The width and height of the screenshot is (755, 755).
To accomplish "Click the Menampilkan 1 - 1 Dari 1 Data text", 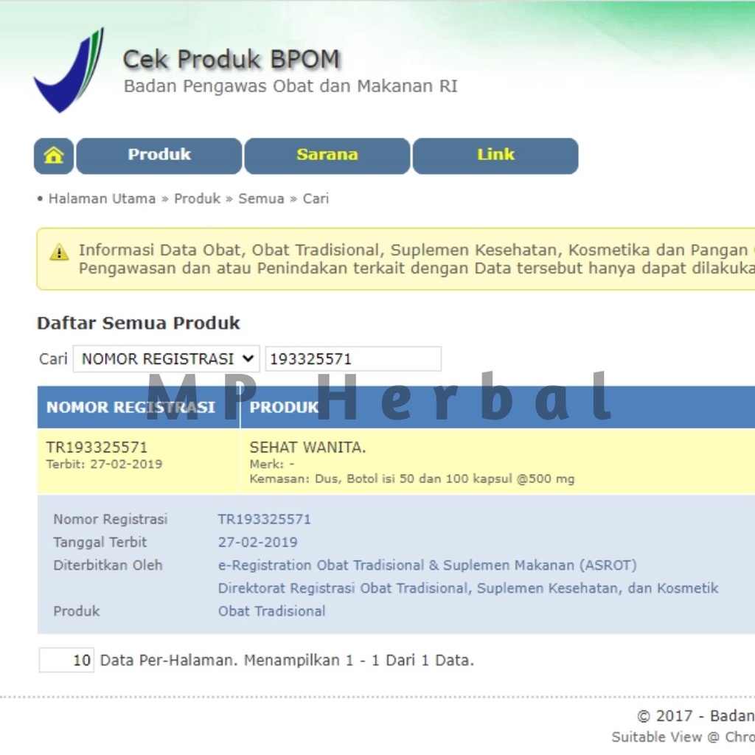I will pyautogui.click(x=359, y=660).
